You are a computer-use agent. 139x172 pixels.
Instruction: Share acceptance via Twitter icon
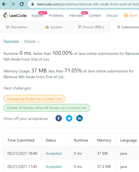tap(69, 118)
